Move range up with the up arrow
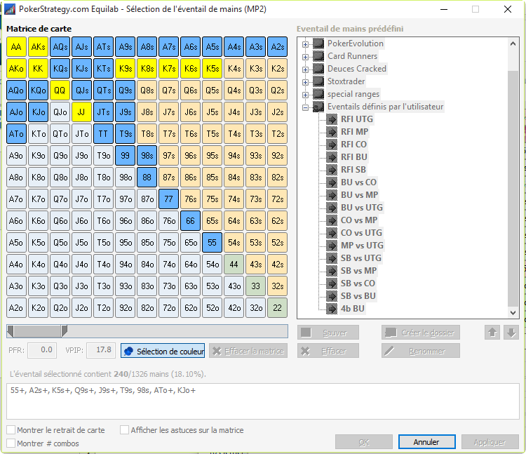Image resolution: width=526 pixels, height=454 pixels. point(492,333)
